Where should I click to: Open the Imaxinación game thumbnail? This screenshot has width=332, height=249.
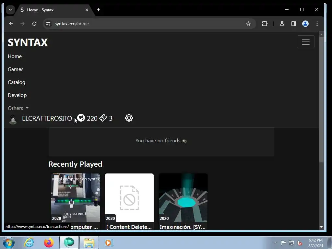click(x=183, y=198)
